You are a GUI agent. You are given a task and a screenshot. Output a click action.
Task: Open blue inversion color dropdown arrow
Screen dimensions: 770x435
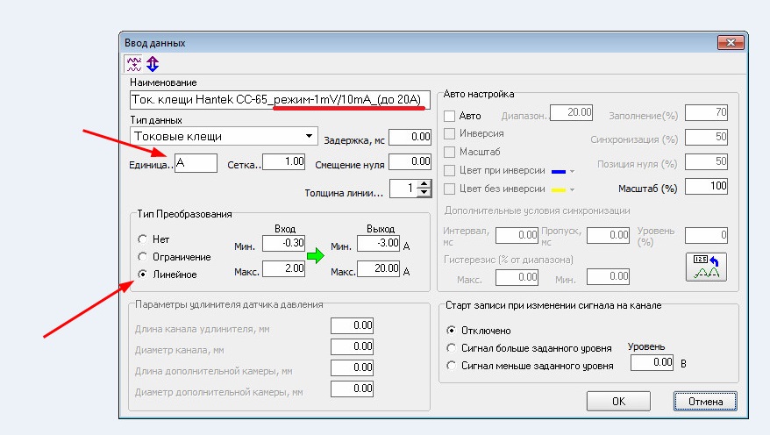point(572,171)
